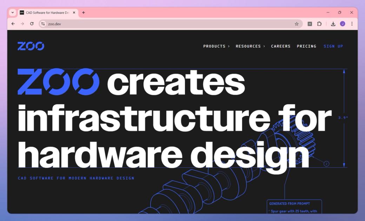Open the tab search chevron
This screenshot has height=221, width=365.
(x=12, y=12)
